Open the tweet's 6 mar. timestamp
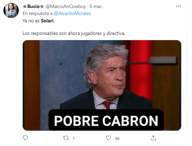192x146 pixels. click(96, 7)
